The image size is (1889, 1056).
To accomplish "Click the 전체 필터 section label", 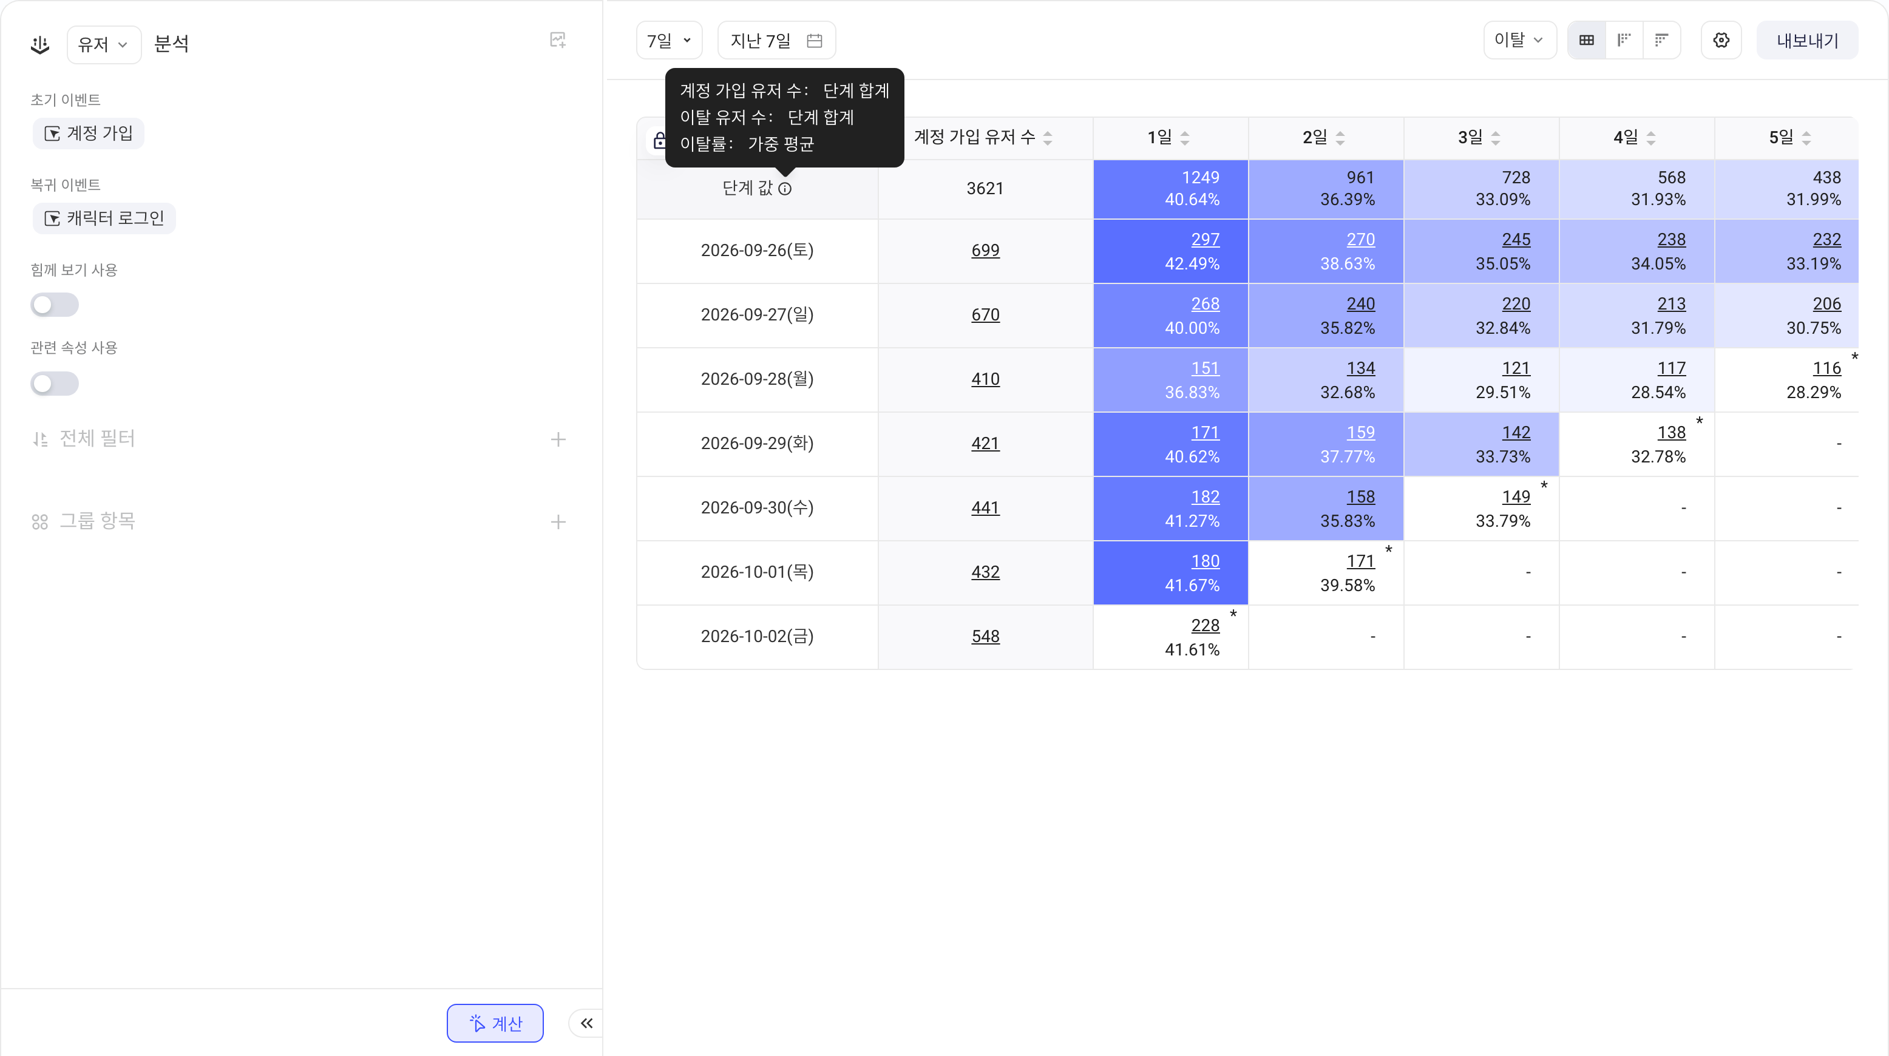I will tap(97, 439).
